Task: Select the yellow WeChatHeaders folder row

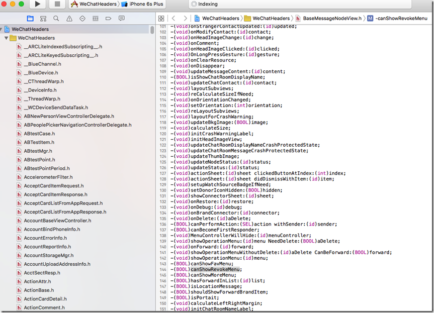Action: click(x=75, y=38)
